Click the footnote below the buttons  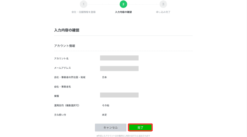[x=123, y=135]
